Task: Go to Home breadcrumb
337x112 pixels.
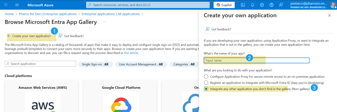Action: pyautogui.click(x=9, y=14)
